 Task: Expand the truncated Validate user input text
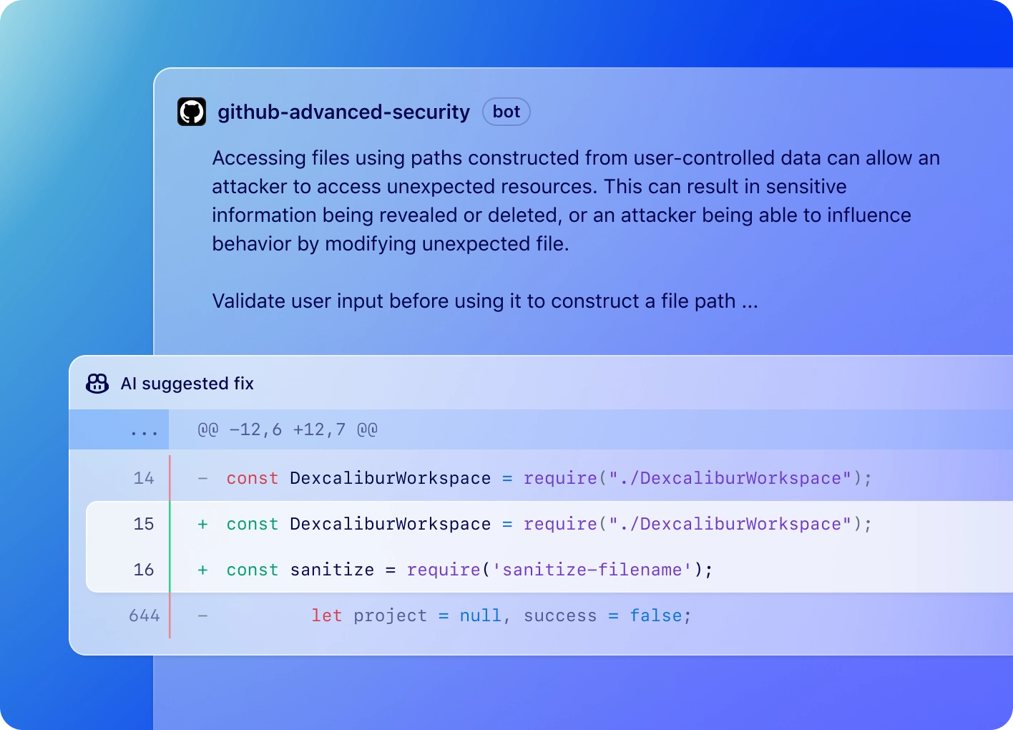coord(749,301)
